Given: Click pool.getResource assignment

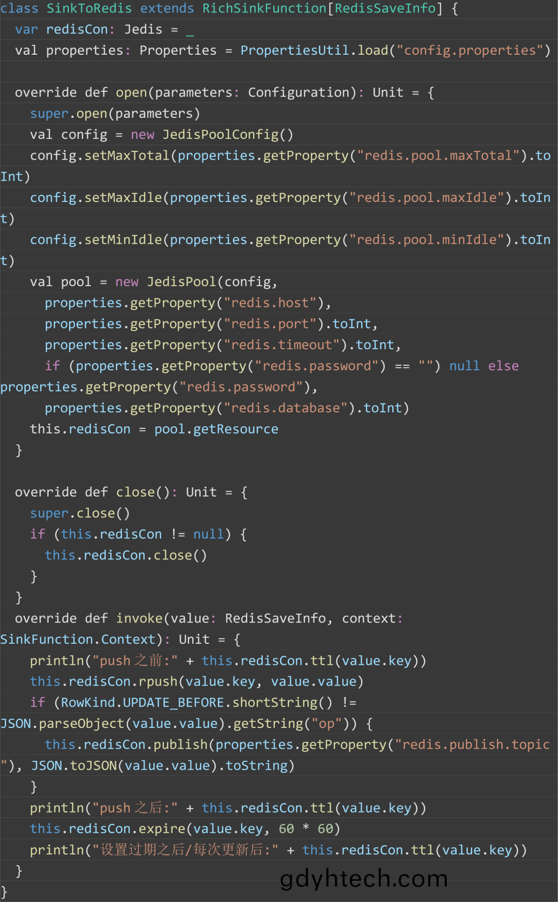Looking at the screenshot, I should click(216, 429).
